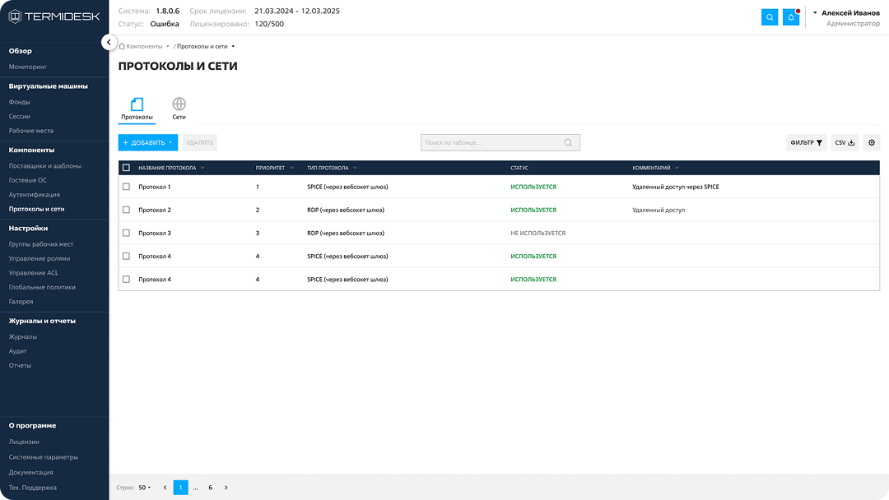889x500 pixels.
Task: Open rows per page dropdown showing 50
Action: [144, 488]
